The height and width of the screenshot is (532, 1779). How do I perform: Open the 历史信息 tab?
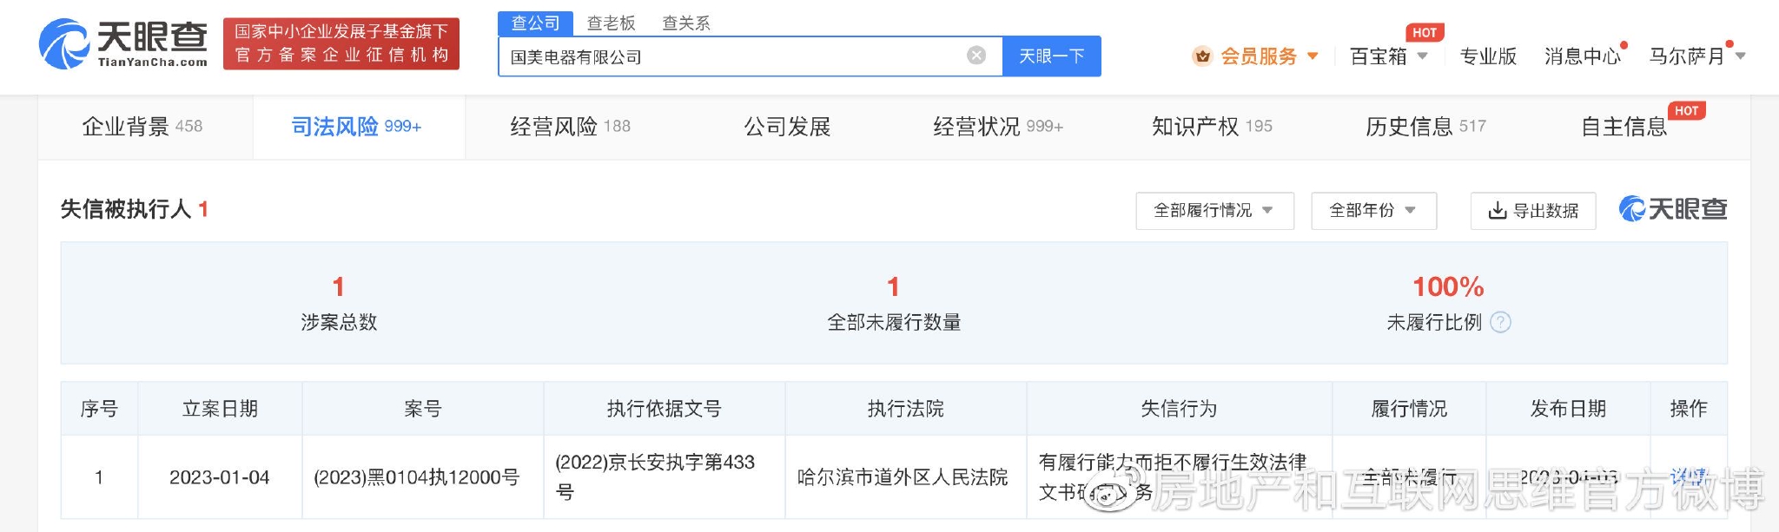point(1425,127)
